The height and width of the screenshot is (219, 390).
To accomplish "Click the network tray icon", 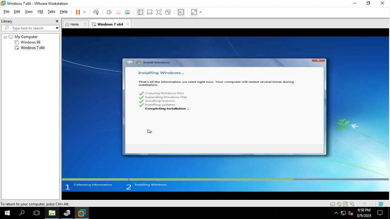I will click(x=343, y=213).
